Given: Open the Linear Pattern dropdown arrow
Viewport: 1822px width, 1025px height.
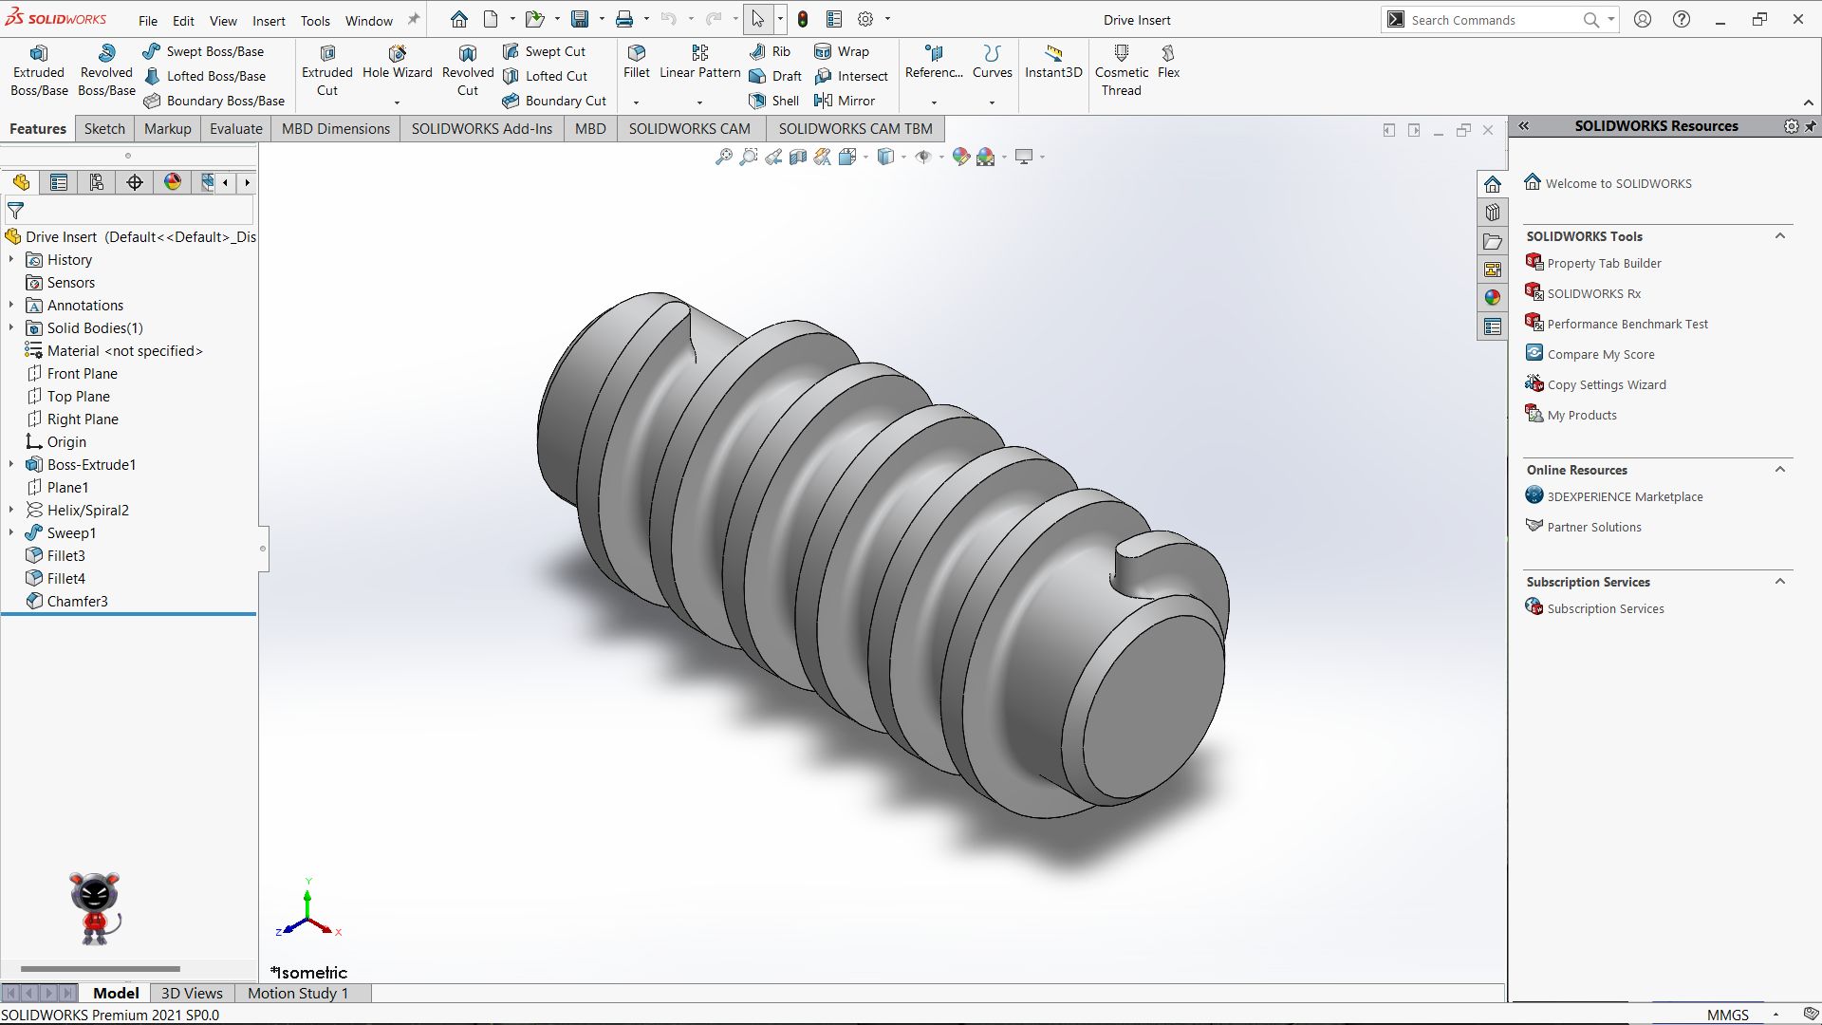Looking at the screenshot, I should coord(699,102).
